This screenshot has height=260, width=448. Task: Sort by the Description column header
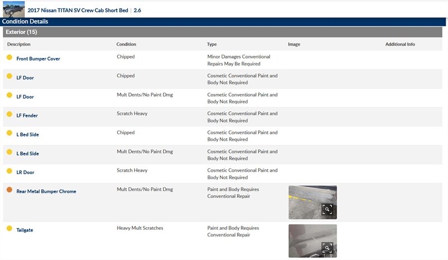pos(18,44)
